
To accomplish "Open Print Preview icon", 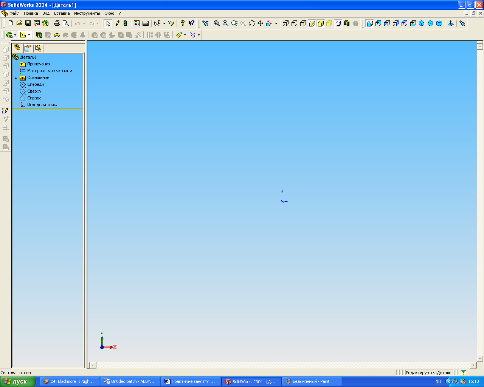I will point(66,23).
